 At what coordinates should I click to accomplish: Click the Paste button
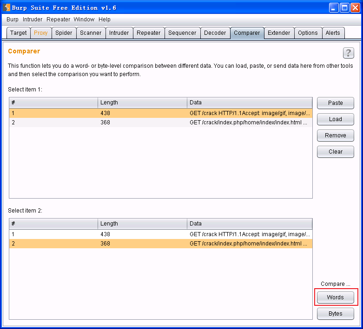335,103
